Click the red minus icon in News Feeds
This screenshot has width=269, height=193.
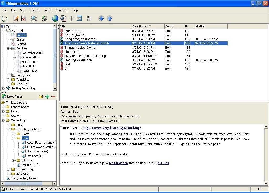tap(54, 96)
